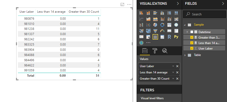Select Line and stacked column chart visual

pyautogui.click(x=162, y=19)
